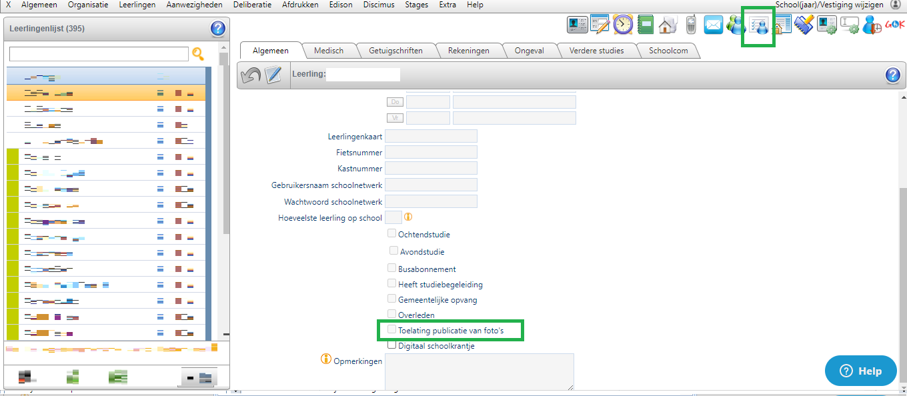Image resolution: width=907 pixels, height=396 pixels.
Task: Select the Algemeen tab above Leerling
Action: tap(271, 51)
